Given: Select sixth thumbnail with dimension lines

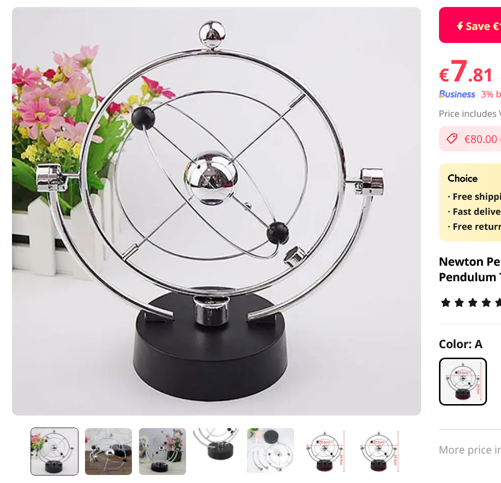Looking at the screenshot, I should point(324,452).
